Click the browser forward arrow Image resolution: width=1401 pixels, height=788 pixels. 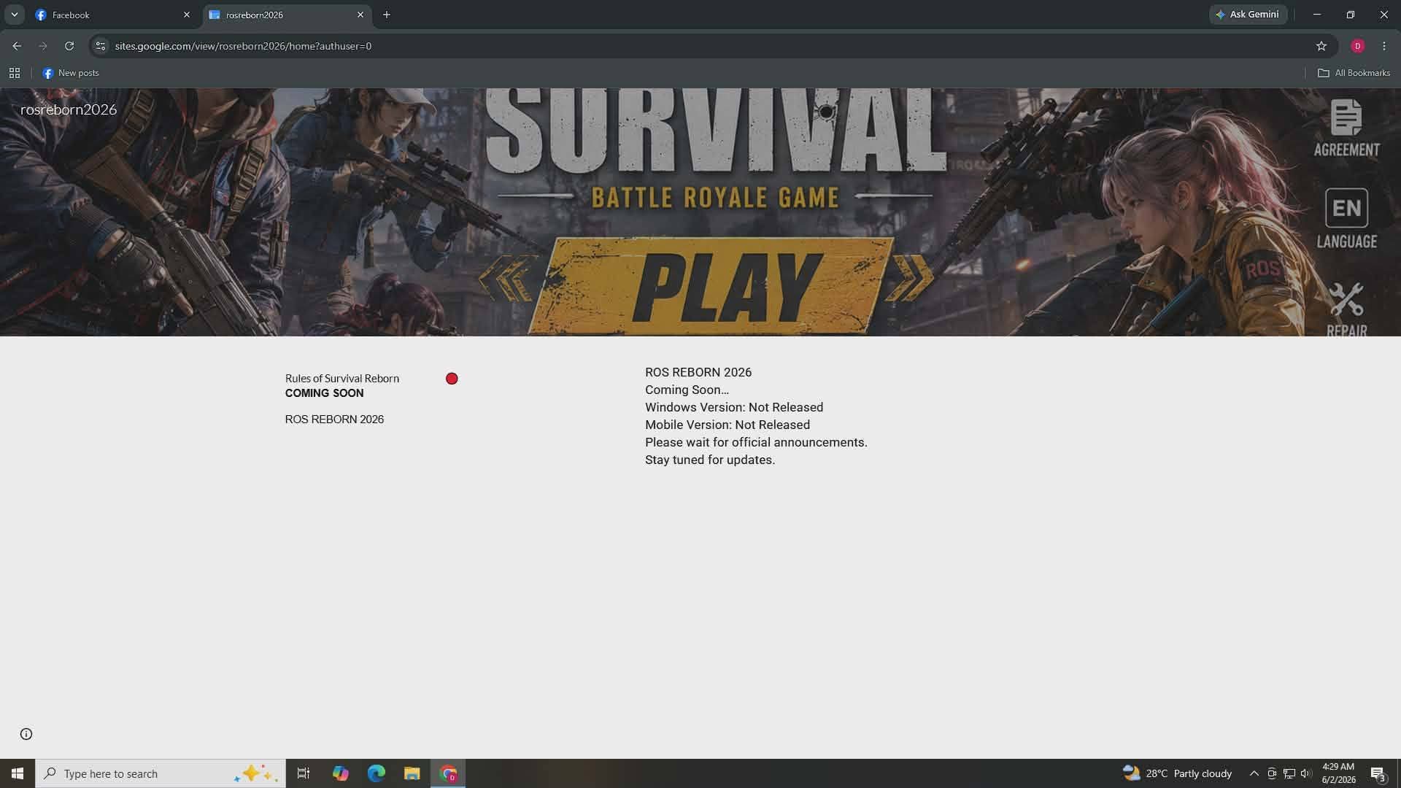coord(43,46)
